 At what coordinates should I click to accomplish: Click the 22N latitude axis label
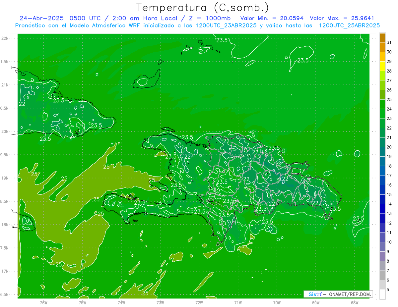pos(5,38)
